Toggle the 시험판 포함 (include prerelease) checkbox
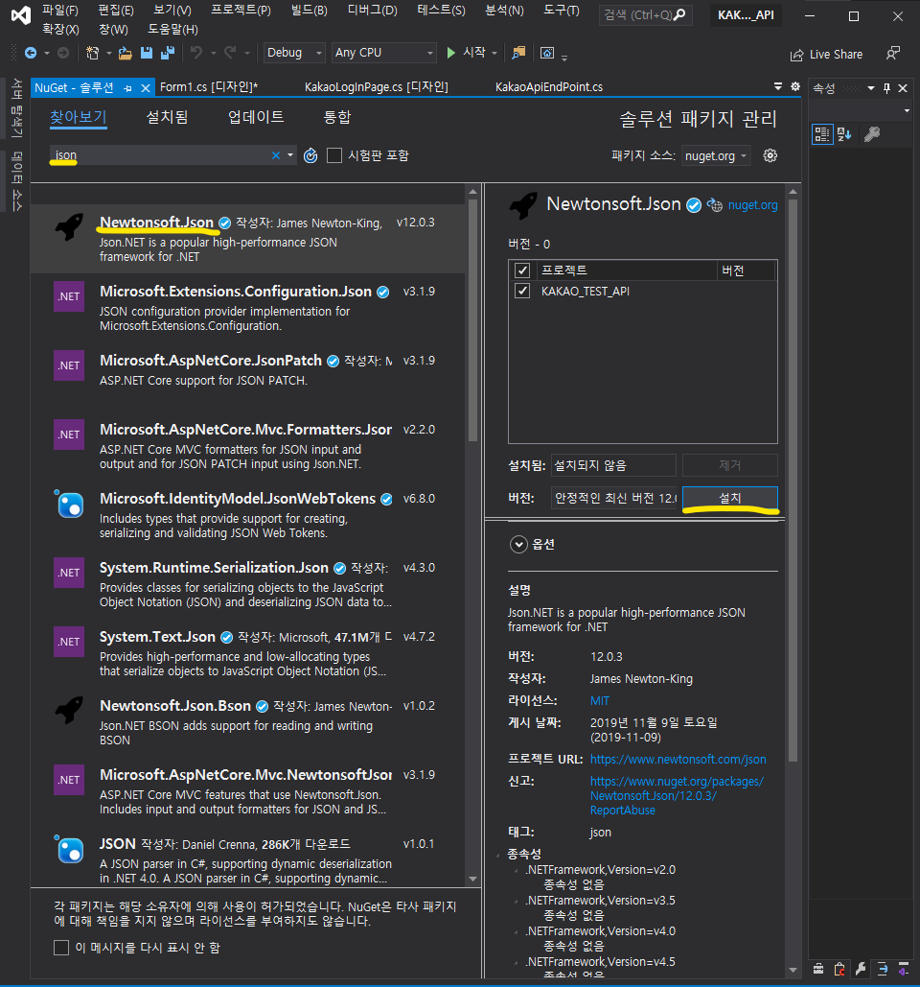Screen dimensions: 920x987 [334, 155]
